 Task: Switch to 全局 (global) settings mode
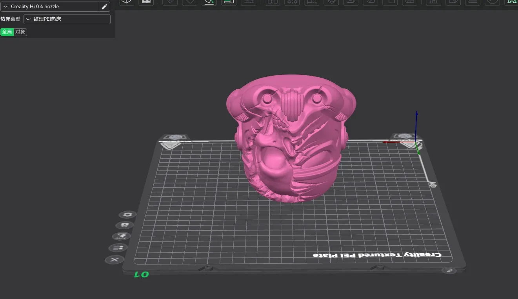pyautogui.click(x=7, y=32)
